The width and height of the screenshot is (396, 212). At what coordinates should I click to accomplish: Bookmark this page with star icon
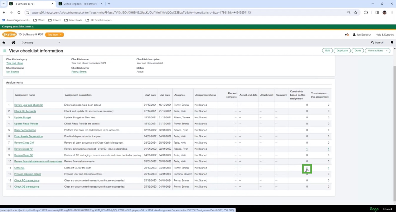pyautogui.click(x=355, y=13)
